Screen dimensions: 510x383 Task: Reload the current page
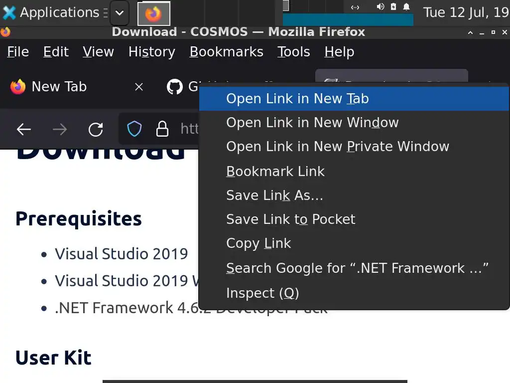click(96, 130)
